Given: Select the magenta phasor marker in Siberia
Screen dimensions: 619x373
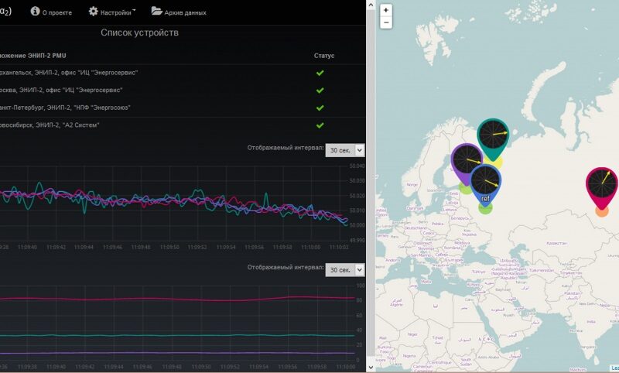Looking at the screenshot, I should click(602, 184).
